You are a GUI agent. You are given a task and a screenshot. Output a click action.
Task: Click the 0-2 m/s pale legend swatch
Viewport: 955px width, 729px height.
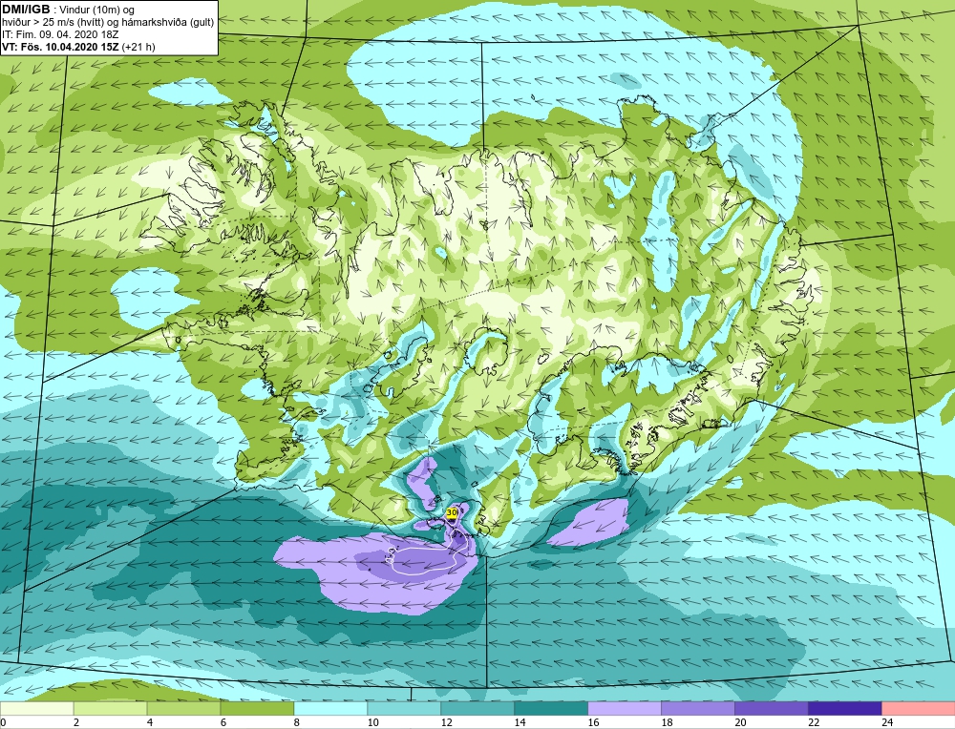[36, 709]
